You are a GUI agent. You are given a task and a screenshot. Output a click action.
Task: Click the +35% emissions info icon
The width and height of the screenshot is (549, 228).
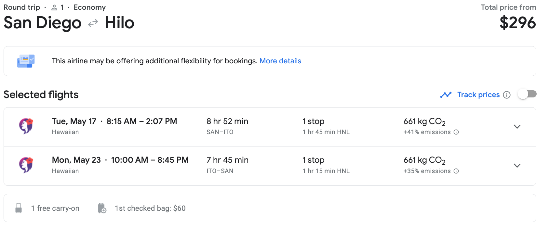456,171
